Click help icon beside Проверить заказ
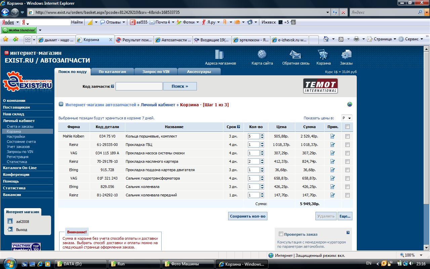 click(348, 232)
